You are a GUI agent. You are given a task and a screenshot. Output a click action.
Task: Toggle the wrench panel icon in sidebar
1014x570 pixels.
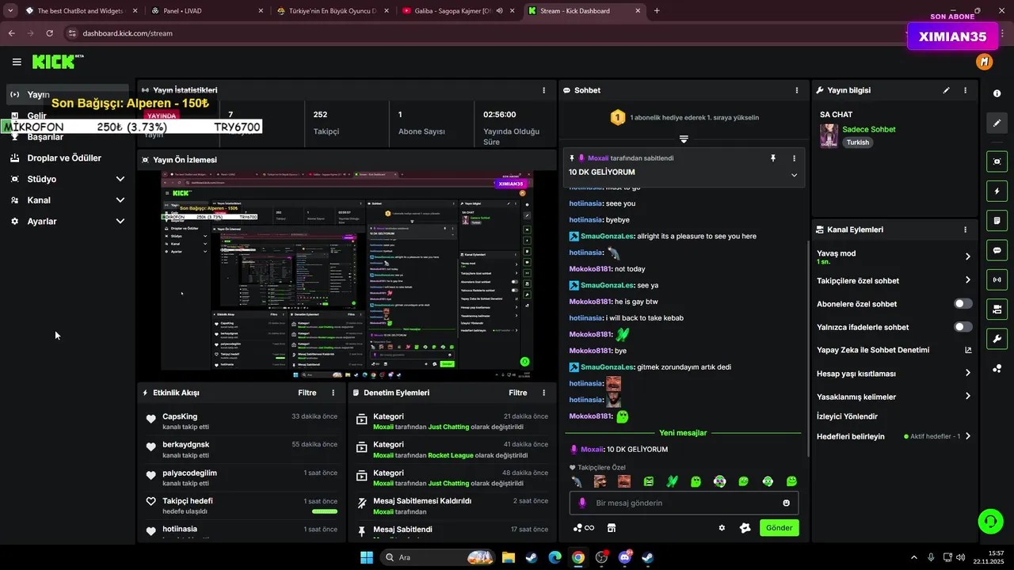[997, 339]
